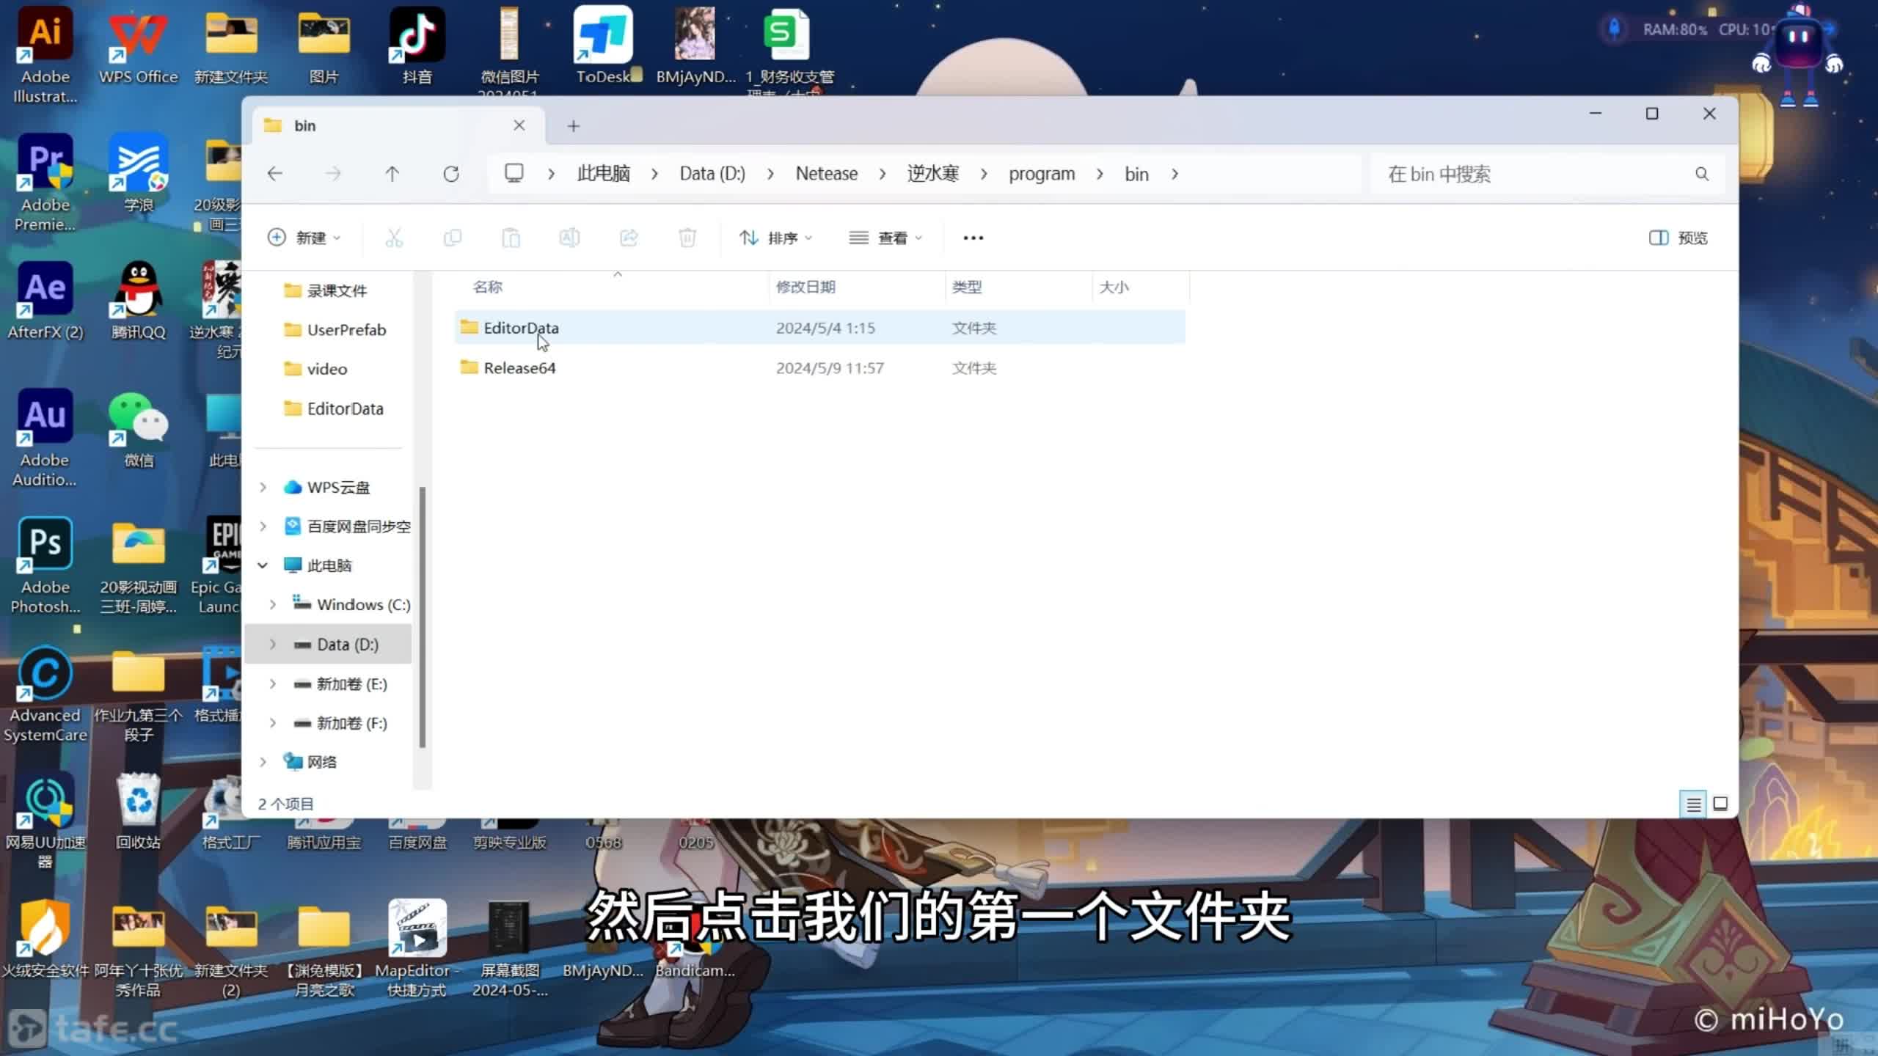Open MapEditor 快捷方式 desktop shortcut
This screenshot has width=1878, height=1056.
click(x=417, y=949)
